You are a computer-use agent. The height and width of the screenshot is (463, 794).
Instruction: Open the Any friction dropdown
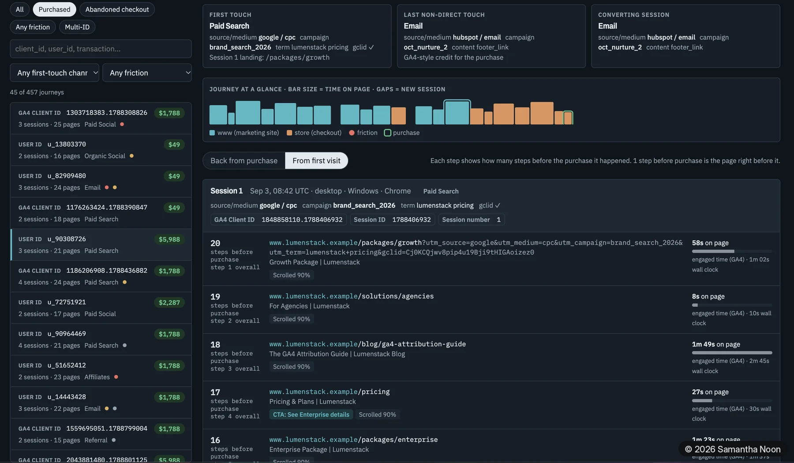click(x=147, y=73)
